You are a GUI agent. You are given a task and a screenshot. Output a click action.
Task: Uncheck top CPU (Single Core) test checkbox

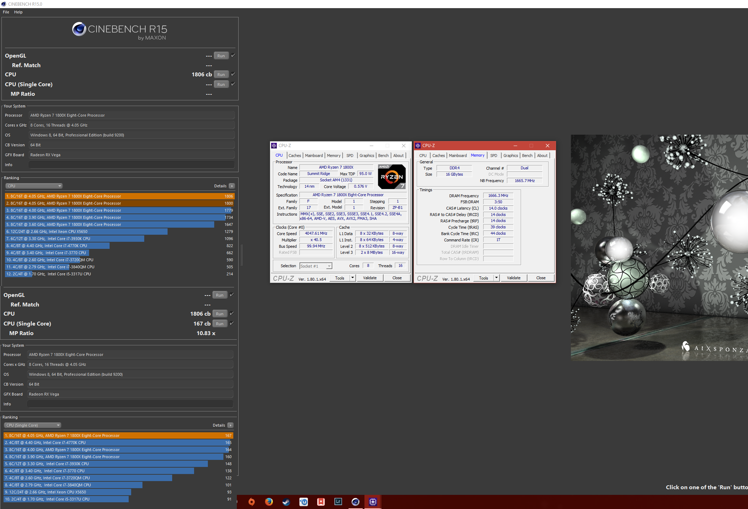233,84
